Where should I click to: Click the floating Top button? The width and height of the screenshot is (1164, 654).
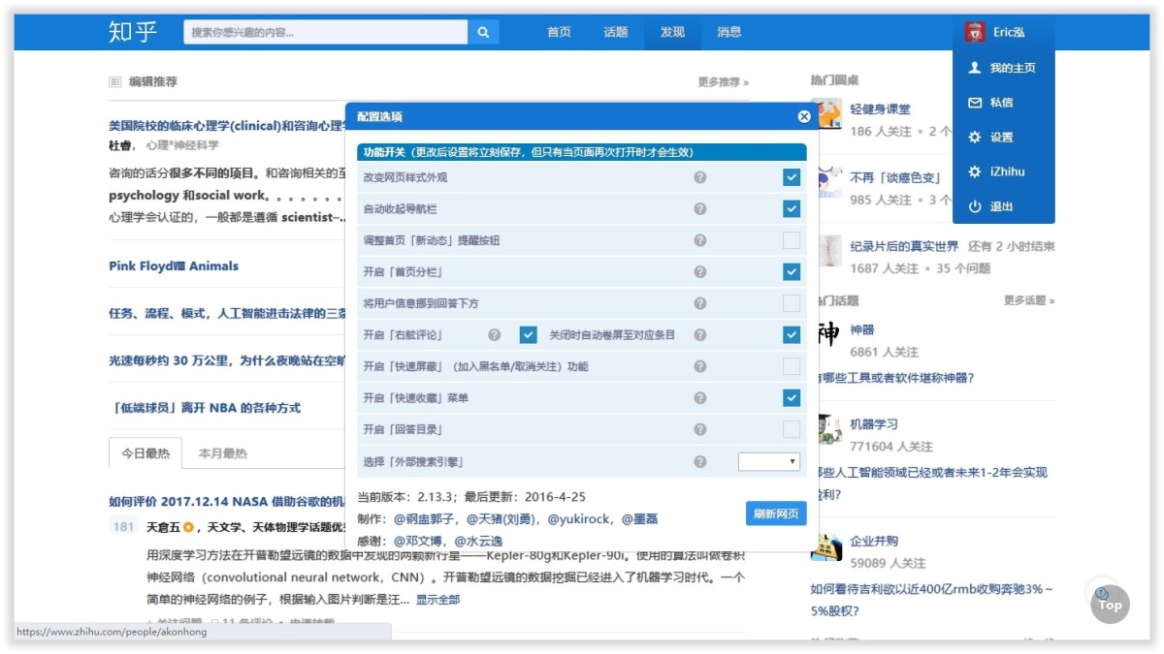click(x=1109, y=604)
